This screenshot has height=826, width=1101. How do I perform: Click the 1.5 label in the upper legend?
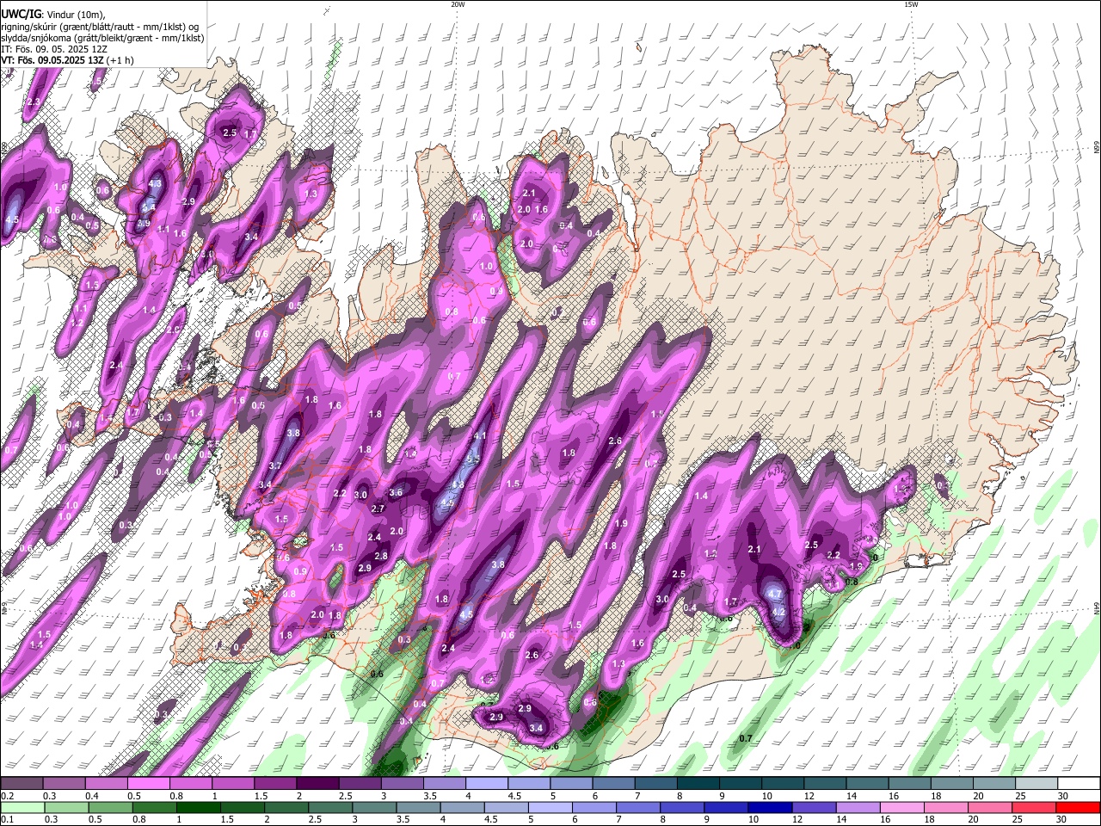click(x=261, y=796)
